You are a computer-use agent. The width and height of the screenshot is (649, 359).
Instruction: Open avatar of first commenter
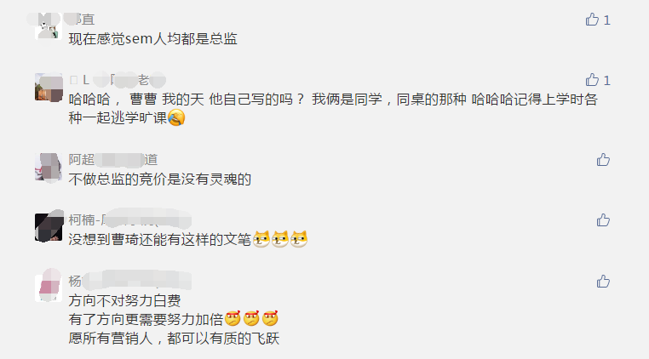[49, 26]
